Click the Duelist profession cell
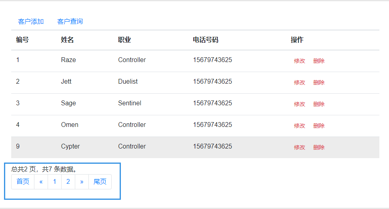 (x=128, y=81)
